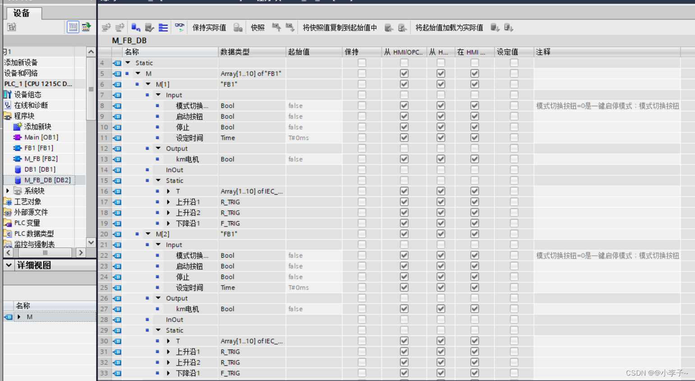Uncheck HMI/OPC access for km电机 in row 13
Viewport: 695px width, 381px height.
404,159
